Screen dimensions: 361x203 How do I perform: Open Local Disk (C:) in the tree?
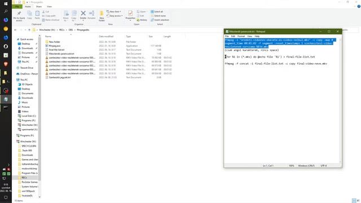(x=29, y=116)
